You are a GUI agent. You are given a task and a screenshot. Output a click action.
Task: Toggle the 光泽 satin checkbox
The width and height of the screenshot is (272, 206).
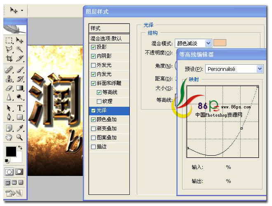pos(93,111)
